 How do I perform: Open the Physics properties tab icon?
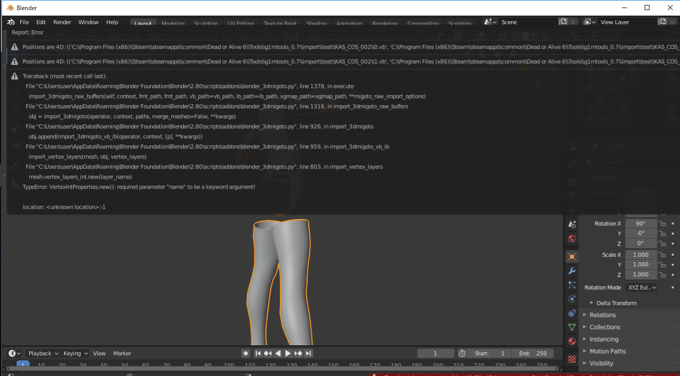(x=572, y=299)
